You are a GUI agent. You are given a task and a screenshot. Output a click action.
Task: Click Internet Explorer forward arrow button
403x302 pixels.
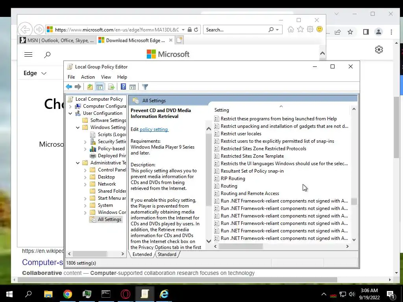[x=39, y=29]
